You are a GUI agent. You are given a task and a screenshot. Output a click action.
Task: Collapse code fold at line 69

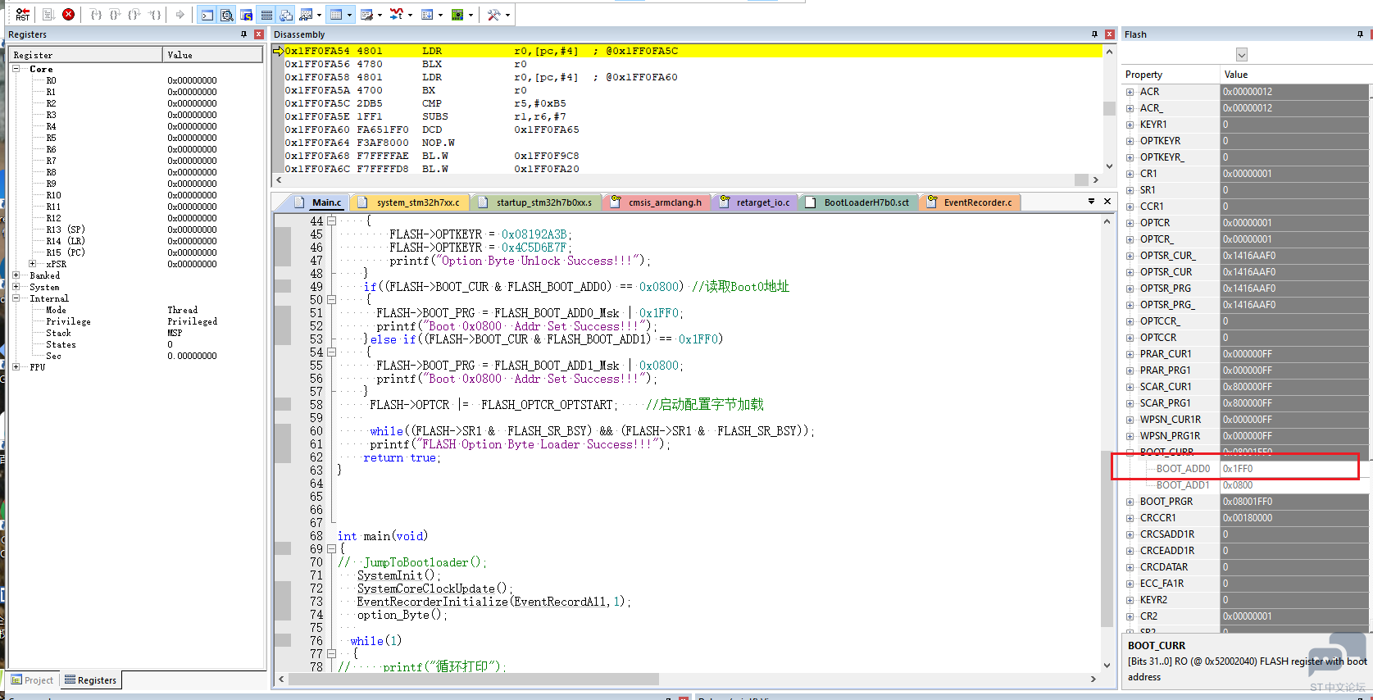pos(332,549)
